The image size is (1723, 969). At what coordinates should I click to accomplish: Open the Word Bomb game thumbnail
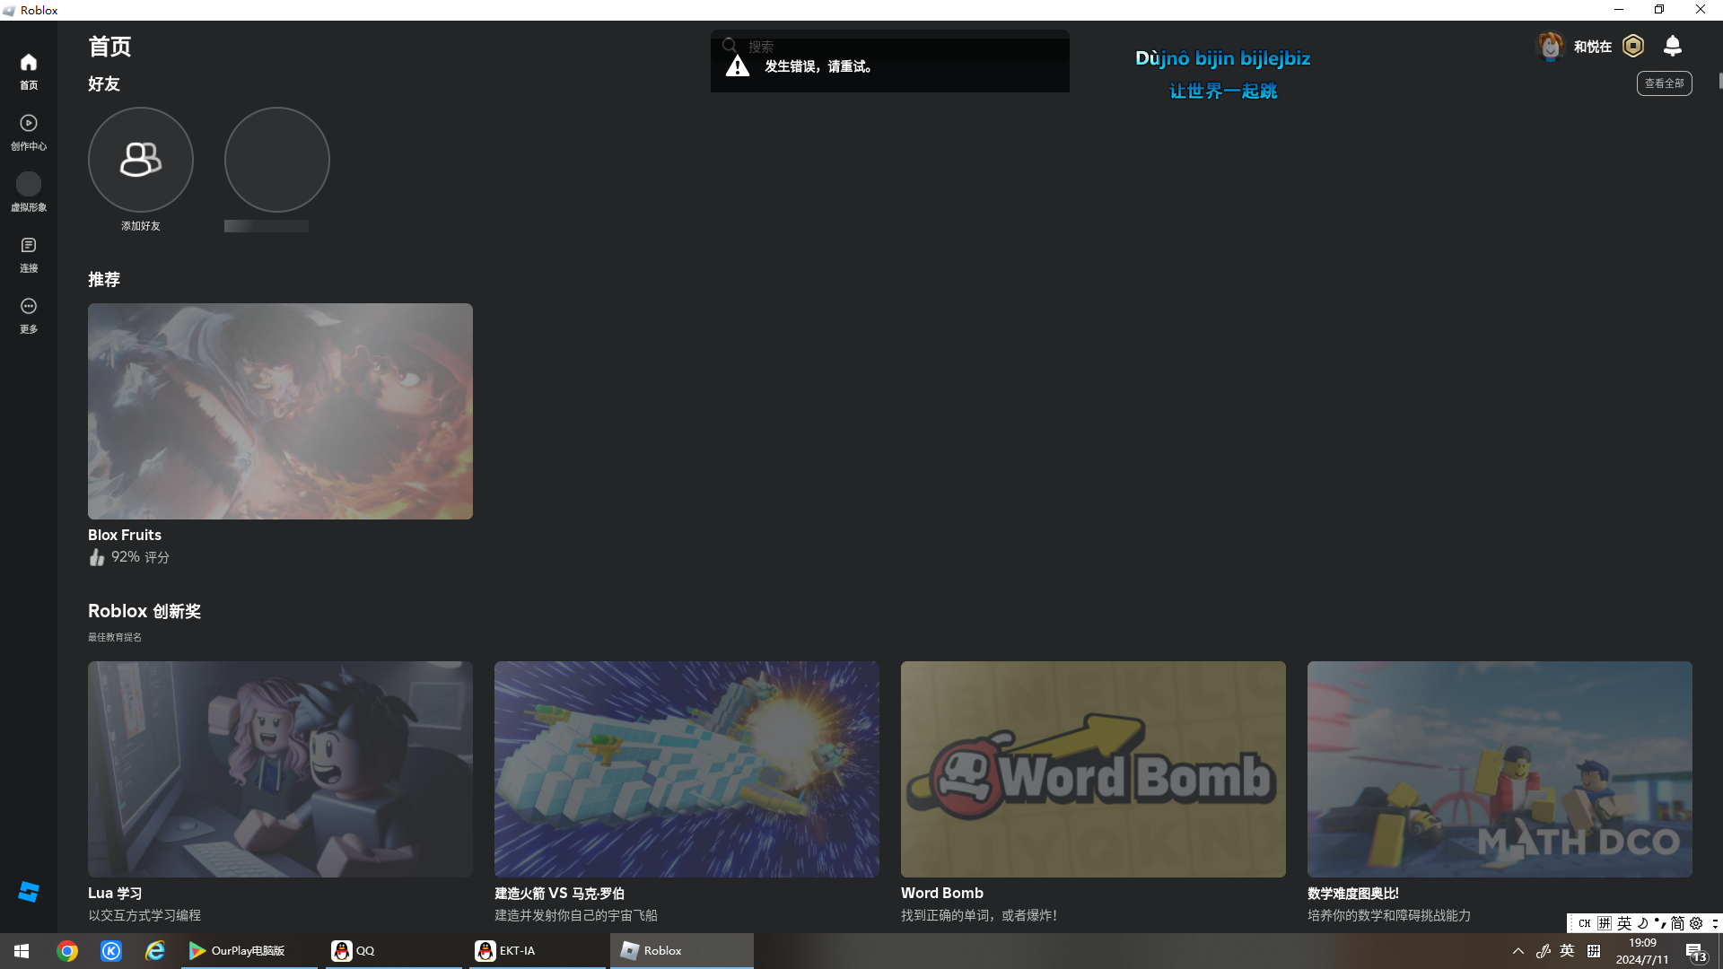[1093, 769]
